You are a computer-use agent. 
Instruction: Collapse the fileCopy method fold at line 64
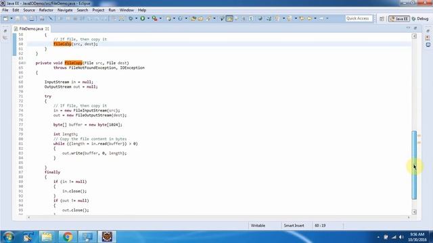[x=25, y=63]
